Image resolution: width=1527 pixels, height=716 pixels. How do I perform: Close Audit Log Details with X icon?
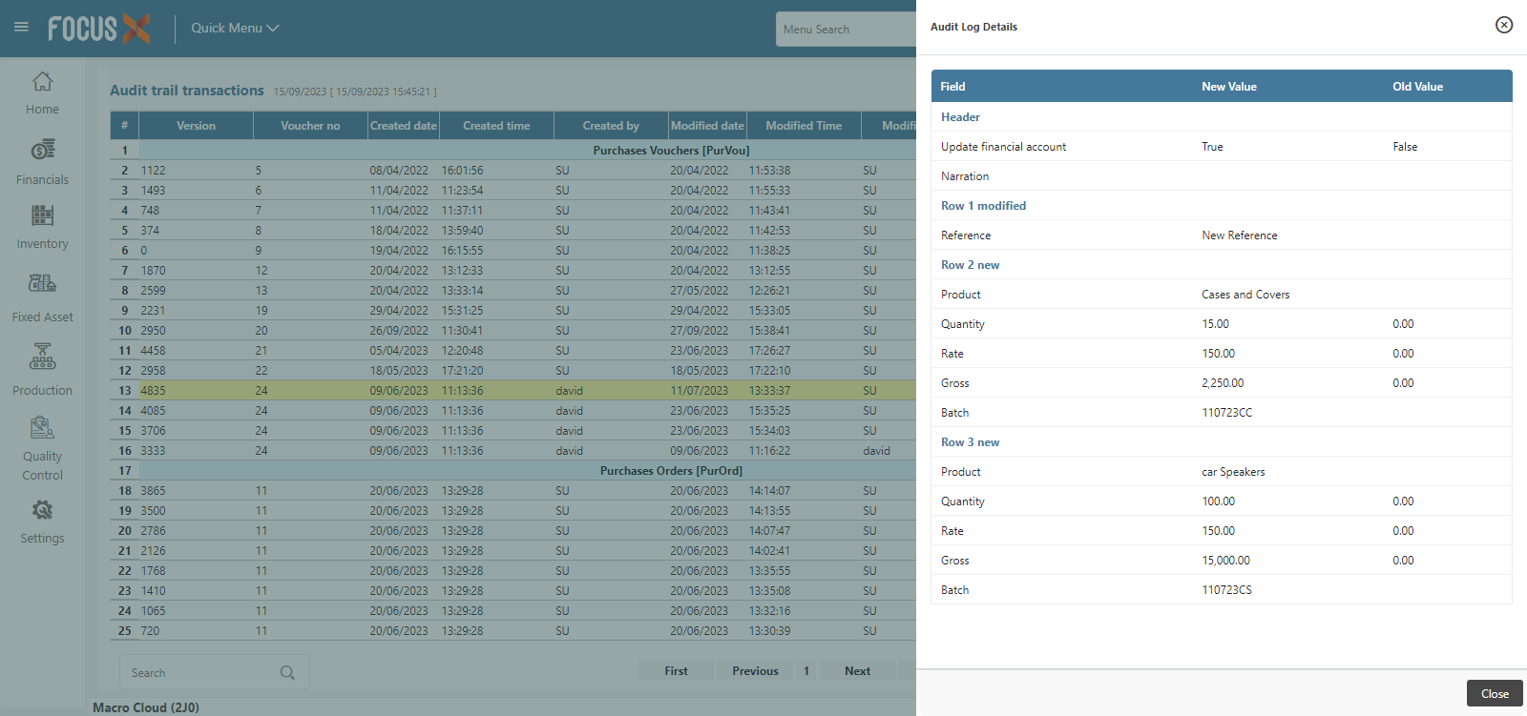pos(1504,25)
